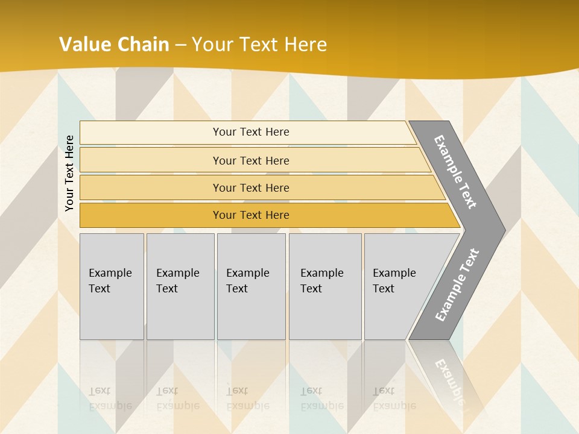579x434 pixels.
Task: Click the vertical 'Your Text Here' label
Action: coord(69,174)
